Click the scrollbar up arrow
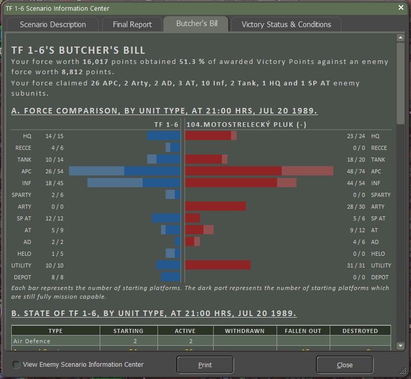This screenshot has height=379, width=411. (x=400, y=38)
